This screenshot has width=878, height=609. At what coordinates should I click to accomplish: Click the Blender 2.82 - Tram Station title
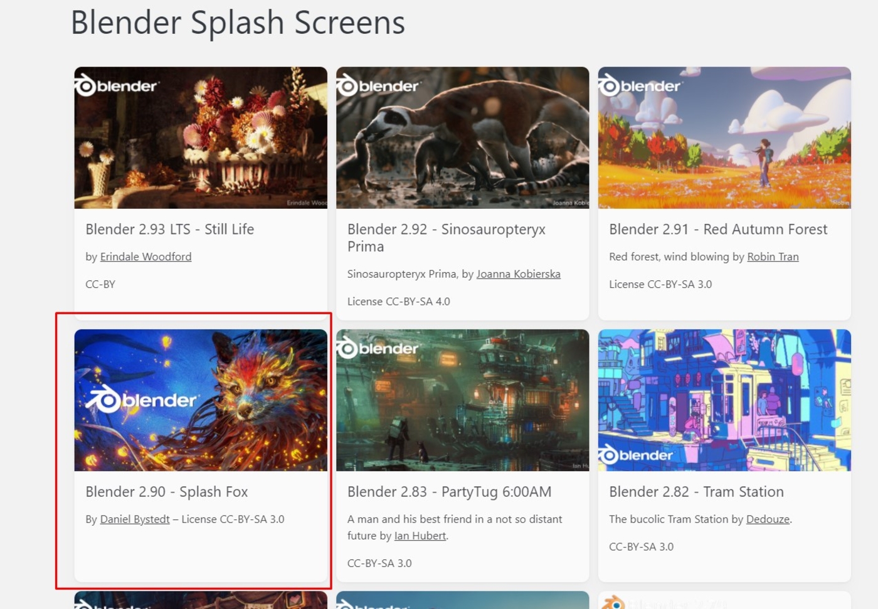point(696,492)
